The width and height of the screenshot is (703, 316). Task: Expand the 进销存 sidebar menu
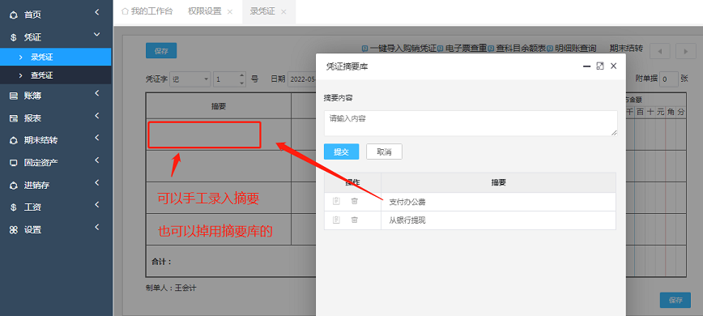pos(97,182)
